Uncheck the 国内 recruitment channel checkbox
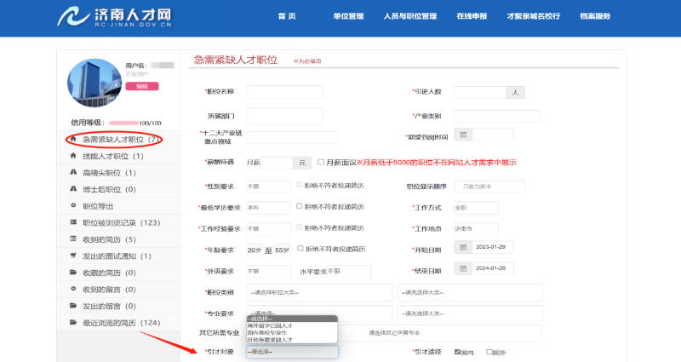This screenshot has height=362, width=681. pyautogui.click(x=458, y=351)
